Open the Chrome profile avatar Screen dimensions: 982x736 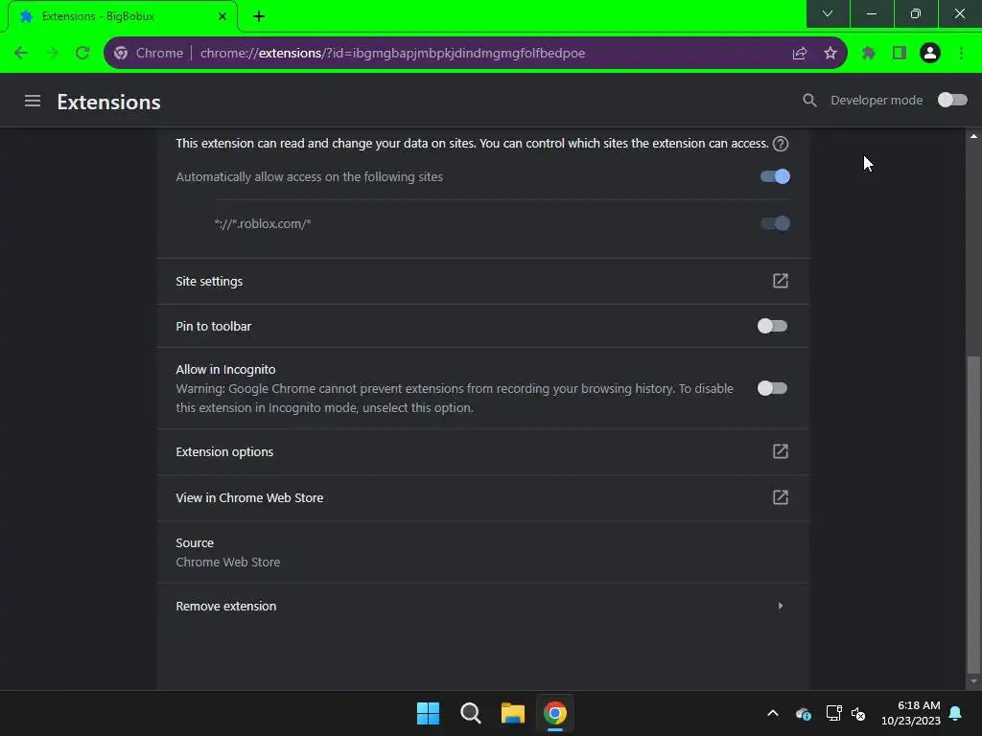point(930,54)
